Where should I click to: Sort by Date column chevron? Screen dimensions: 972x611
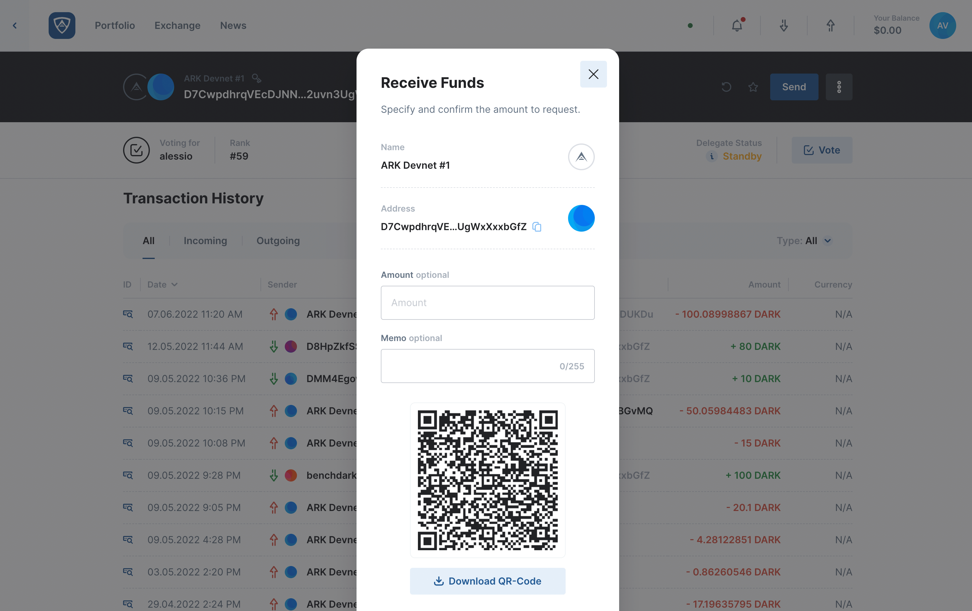174,284
